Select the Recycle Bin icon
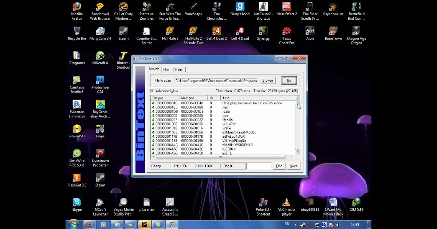Viewport: 437px width, 229px height. [77, 33]
